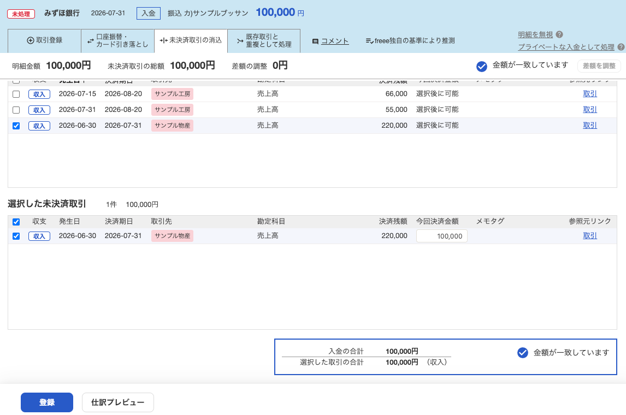Screen dimensions: 626x415
Task: Click 振込 カ)サンプルブツサン description text
Action: click(x=208, y=13)
